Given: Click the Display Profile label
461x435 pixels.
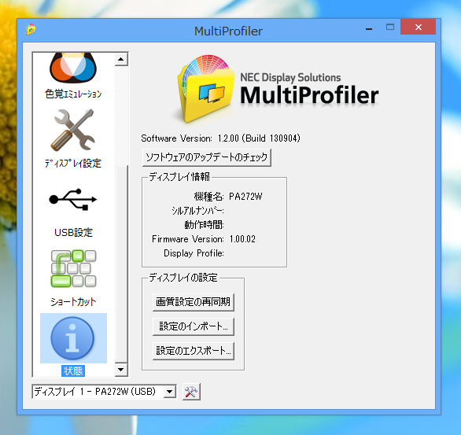Looking at the screenshot, I should (x=194, y=253).
